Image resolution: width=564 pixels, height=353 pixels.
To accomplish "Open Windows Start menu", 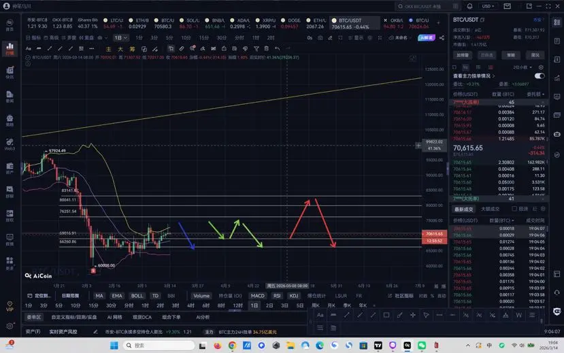I will click(x=114, y=346).
